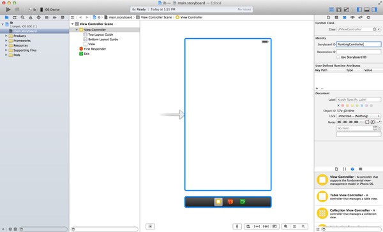Select Top Layout Guide in outline
Viewport: 383px width, 232px height.
(101, 34)
